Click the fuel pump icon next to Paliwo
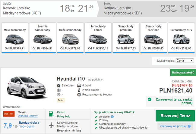 tap(51, 114)
